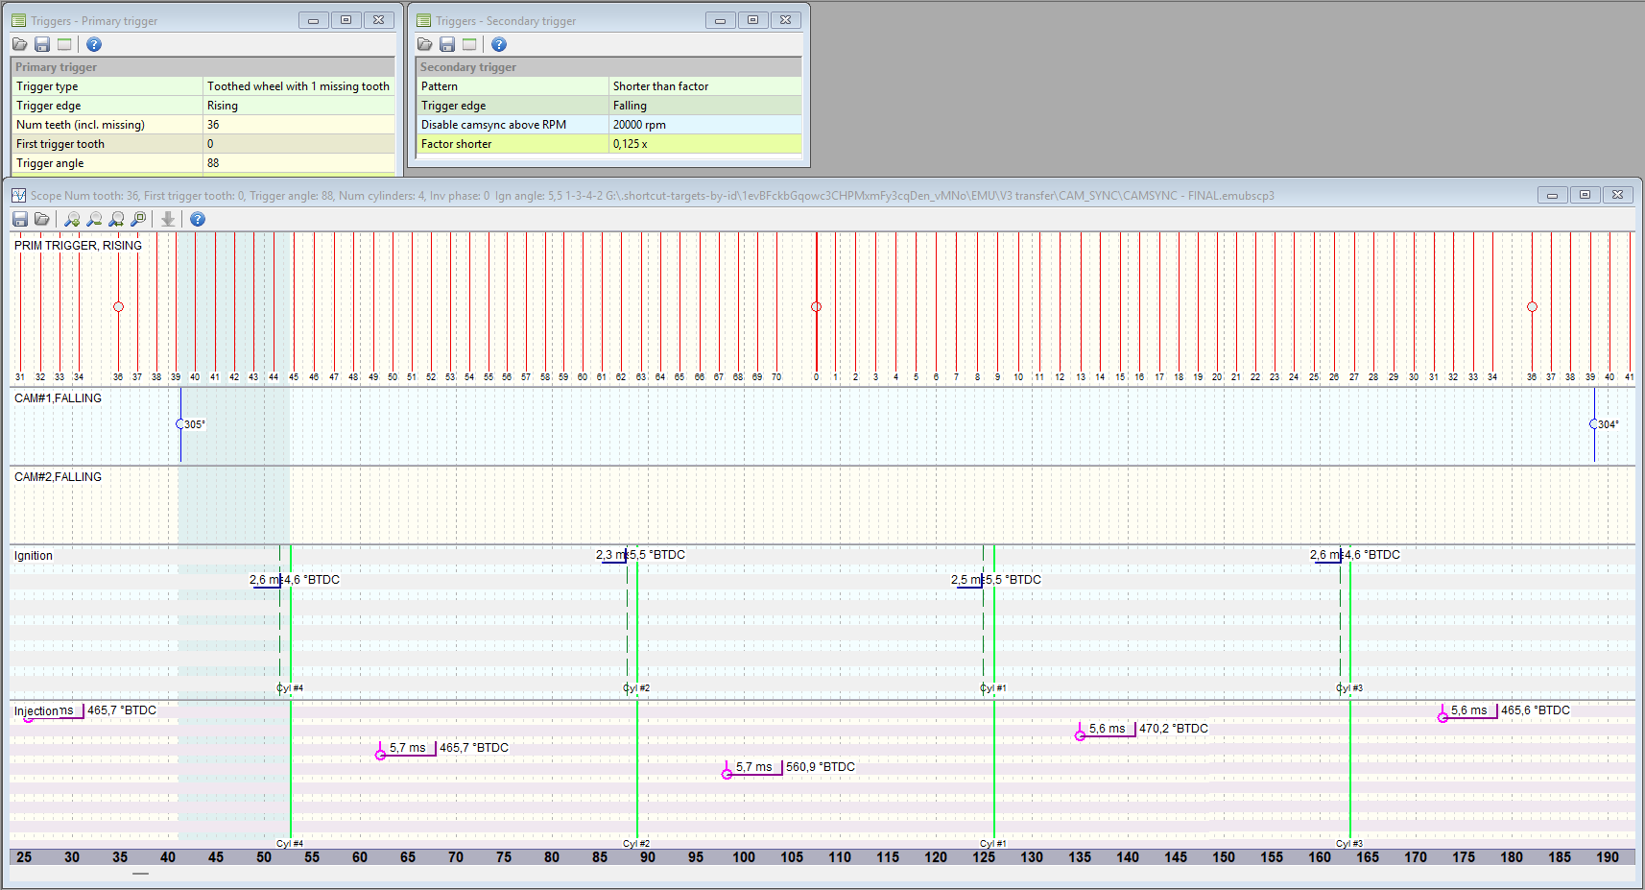Open help for Primary trigger panel

93,44
